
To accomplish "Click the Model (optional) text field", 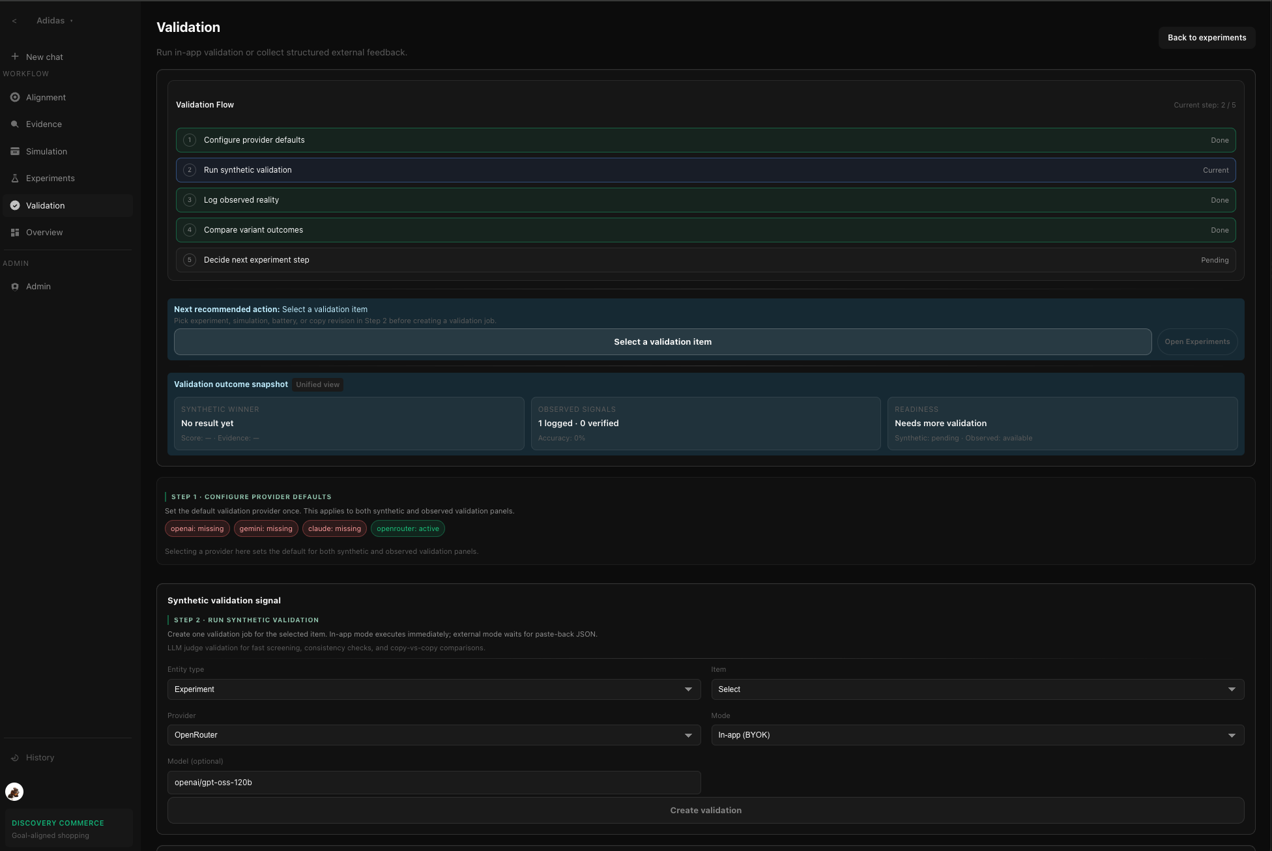I will coord(433,783).
